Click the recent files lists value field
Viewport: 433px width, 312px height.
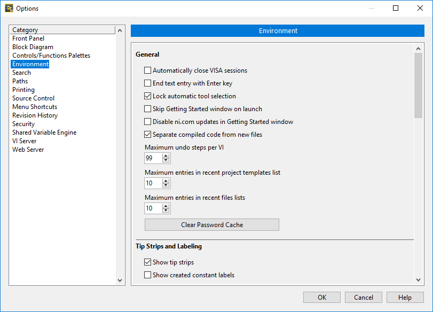tap(153, 208)
